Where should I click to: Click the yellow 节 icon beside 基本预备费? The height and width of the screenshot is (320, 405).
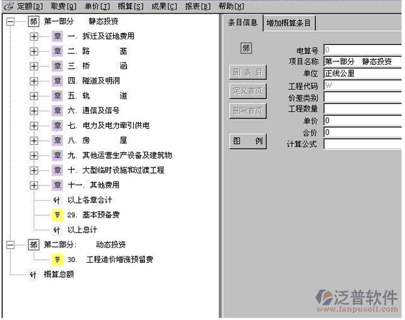pos(57,215)
